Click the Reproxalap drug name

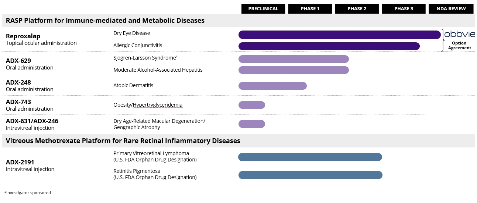pyautogui.click(x=23, y=36)
